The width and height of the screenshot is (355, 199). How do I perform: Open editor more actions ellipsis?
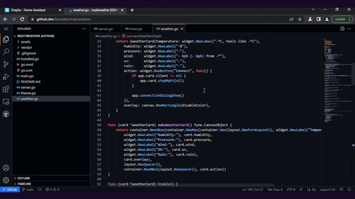pos(349,29)
